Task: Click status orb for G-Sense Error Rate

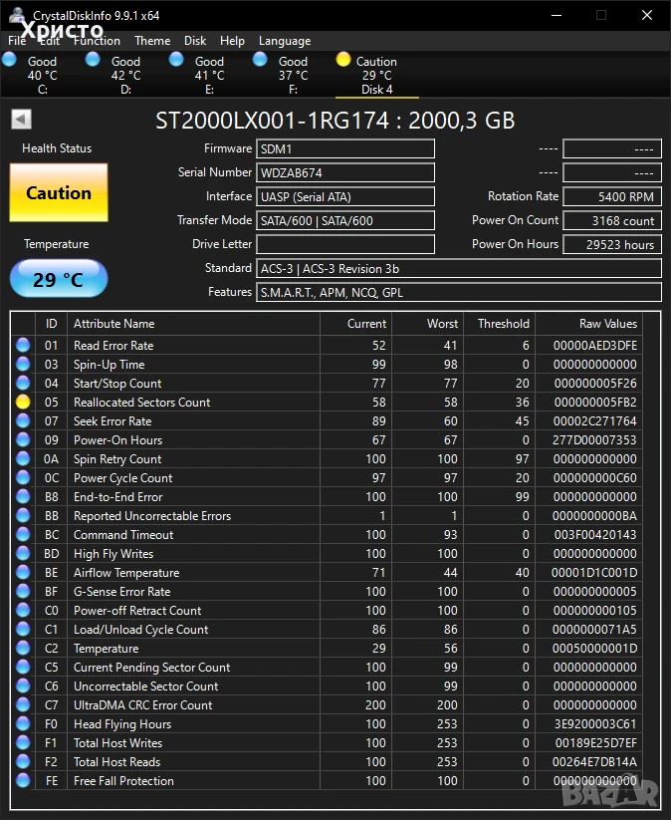Action: click(23, 592)
